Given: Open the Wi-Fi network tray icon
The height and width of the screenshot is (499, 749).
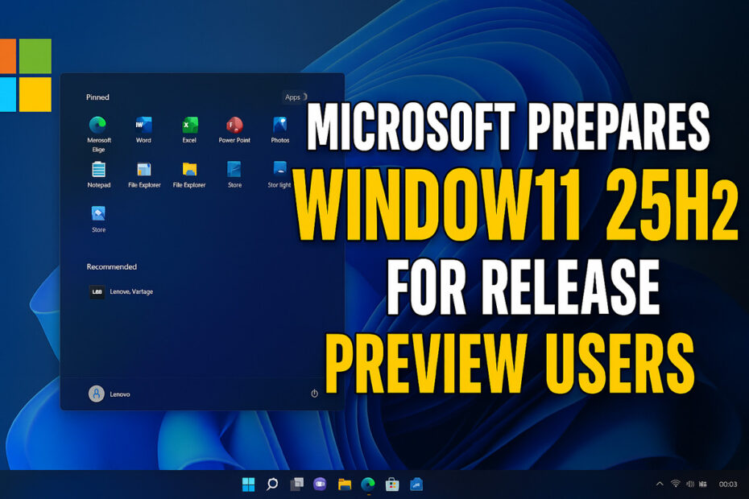Looking at the screenshot, I should point(676,484).
